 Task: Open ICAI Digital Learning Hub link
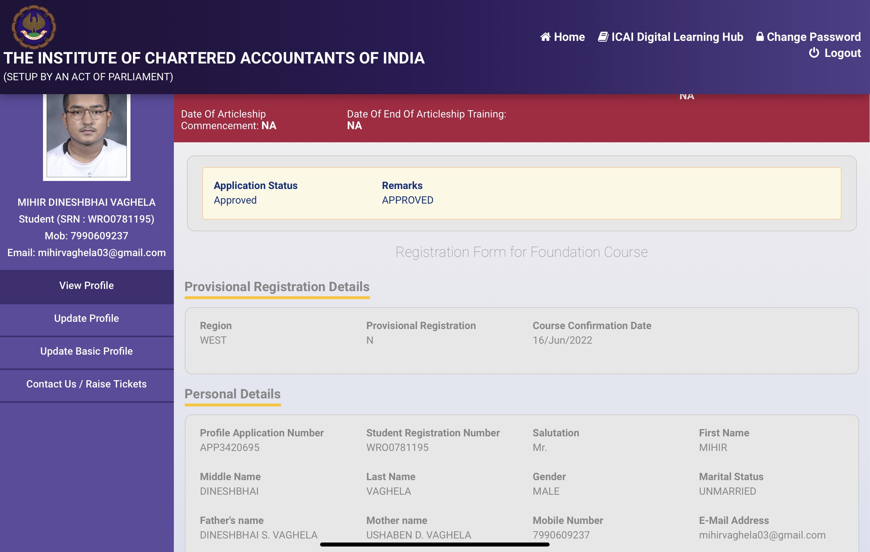point(677,37)
